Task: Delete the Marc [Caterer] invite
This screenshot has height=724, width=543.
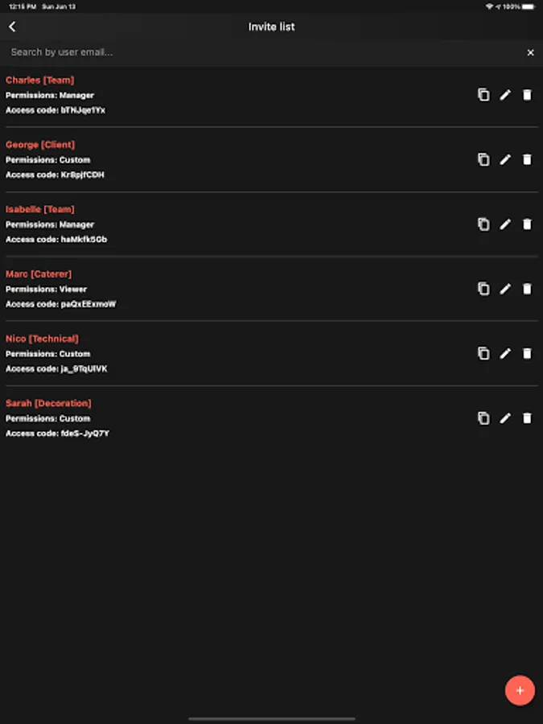Action: tap(527, 289)
